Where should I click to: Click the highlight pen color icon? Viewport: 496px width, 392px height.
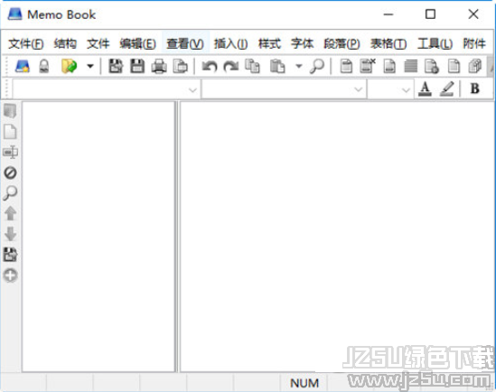(x=447, y=89)
